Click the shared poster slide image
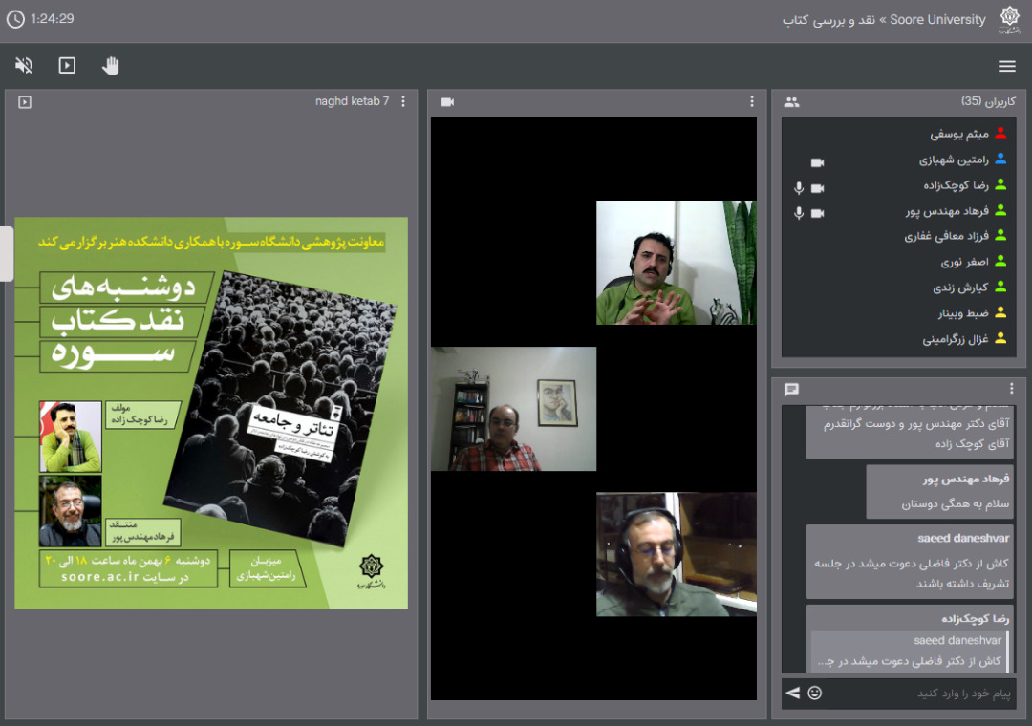The height and width of the screenshot is (726, 1032). click(211, 413)
